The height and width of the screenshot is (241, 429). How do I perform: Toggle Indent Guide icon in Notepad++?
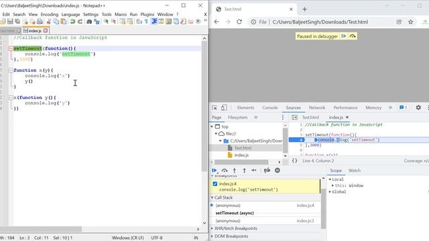click(154, 21)
